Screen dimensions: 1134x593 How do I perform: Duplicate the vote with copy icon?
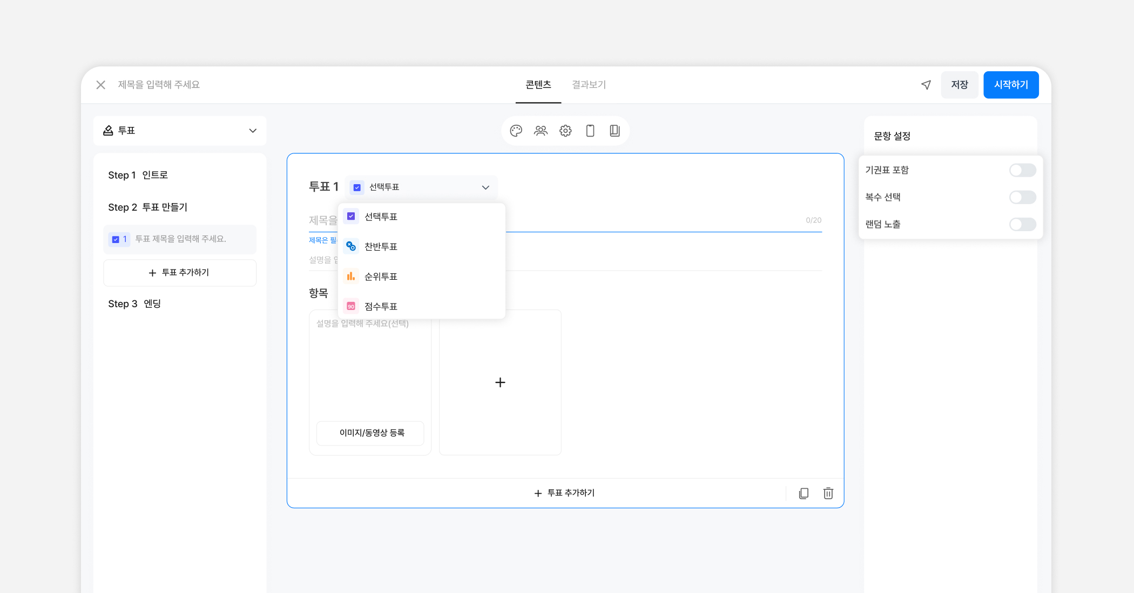click(804, 493)
